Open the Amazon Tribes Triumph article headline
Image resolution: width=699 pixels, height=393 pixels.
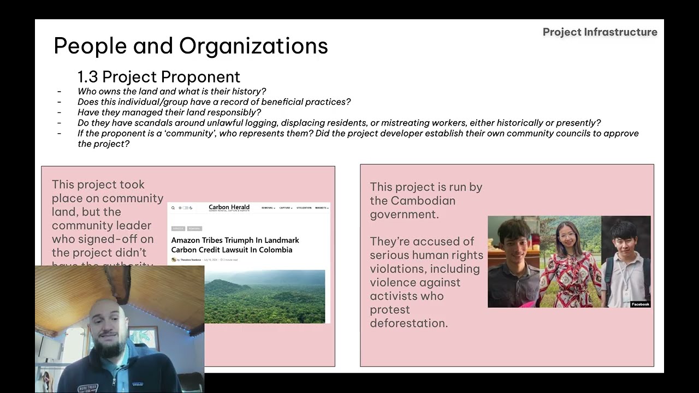(x=235, y=245)
